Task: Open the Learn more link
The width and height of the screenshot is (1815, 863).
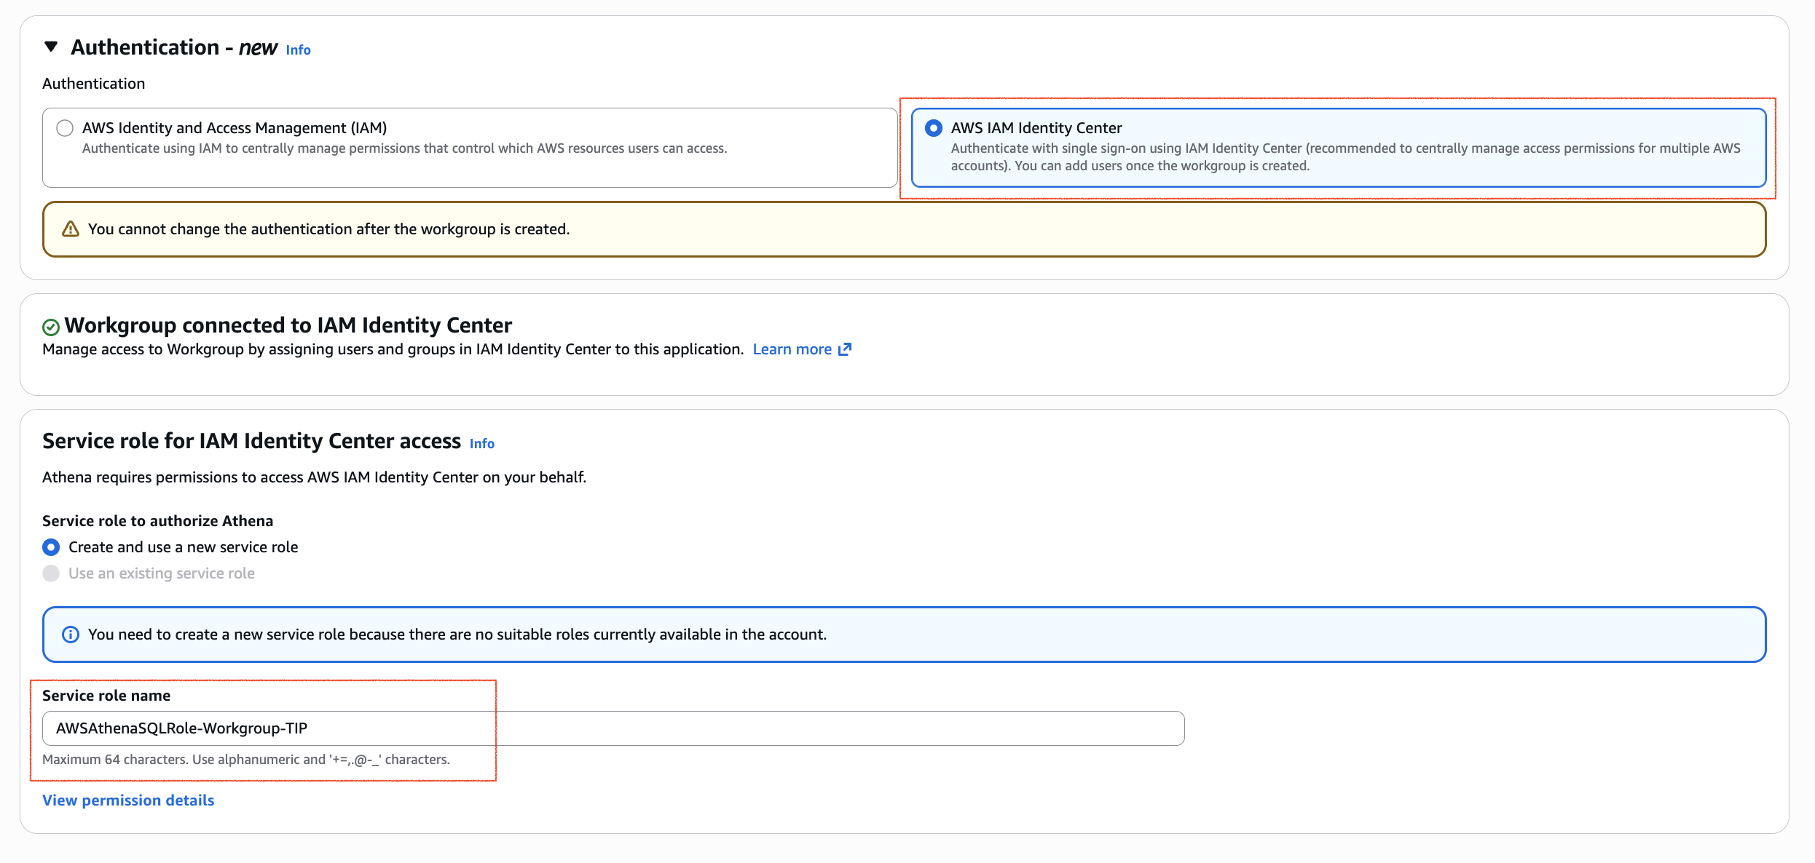Action: click(x=792, y=349)
